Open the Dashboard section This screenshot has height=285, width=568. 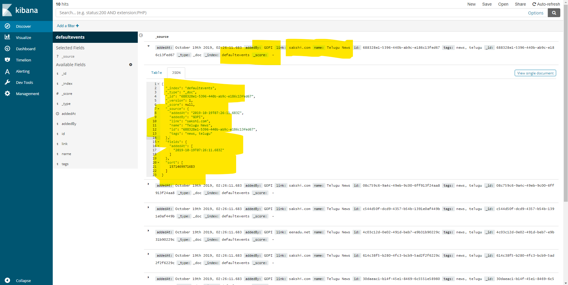click(26, 48)
